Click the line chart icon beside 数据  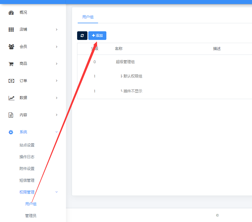pyautogui.click(x=11, y=98)
